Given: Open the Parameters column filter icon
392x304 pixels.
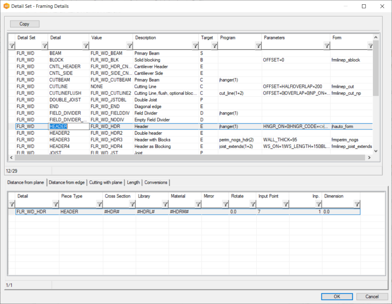Looking at the screenshot, I should (x=327, y=46).
